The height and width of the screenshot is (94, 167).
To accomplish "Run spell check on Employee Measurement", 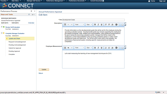I will click(x=125, y=48).
